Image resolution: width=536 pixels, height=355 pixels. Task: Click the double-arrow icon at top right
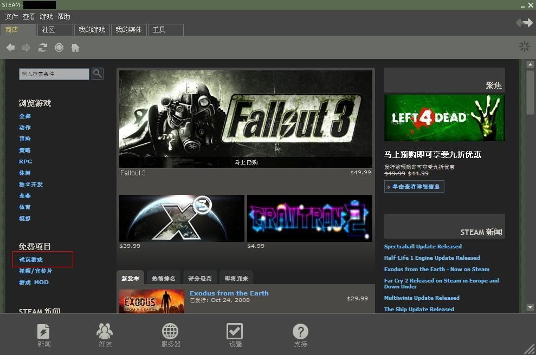[525, 23]
